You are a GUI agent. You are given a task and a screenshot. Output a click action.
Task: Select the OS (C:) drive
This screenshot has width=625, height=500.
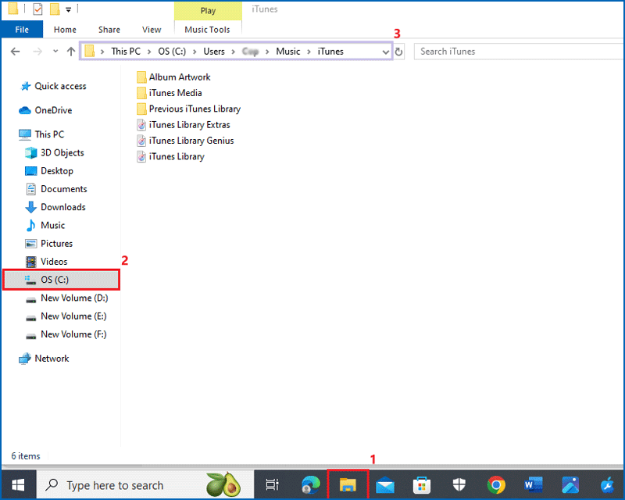[62, 280]
